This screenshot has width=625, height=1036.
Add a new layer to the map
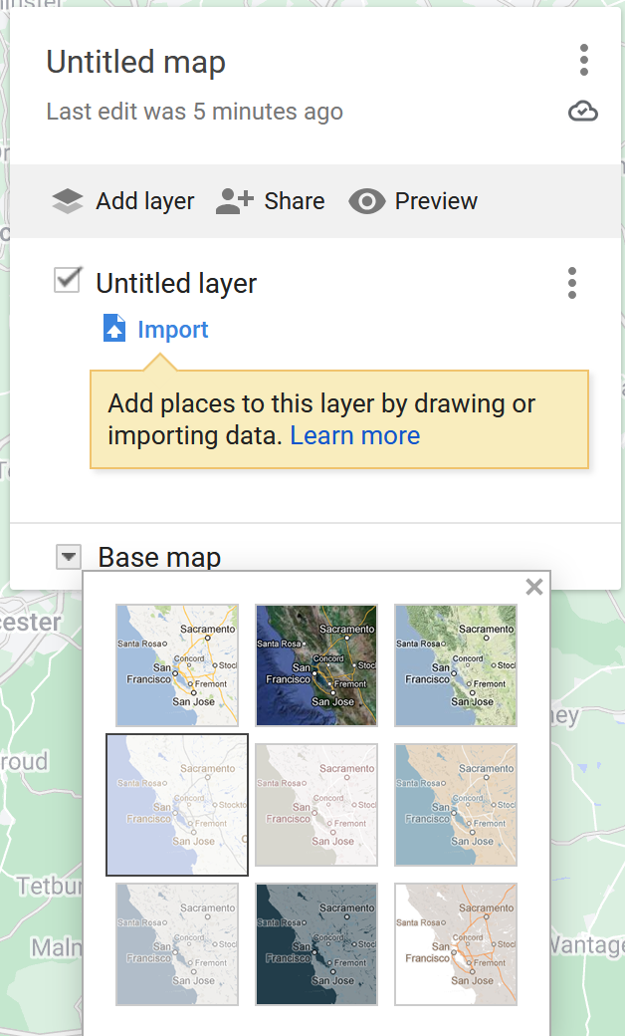pyautogui.click(x=122, y=200)
